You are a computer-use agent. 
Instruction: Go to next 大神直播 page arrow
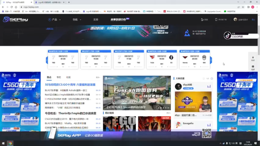point(212,79)
